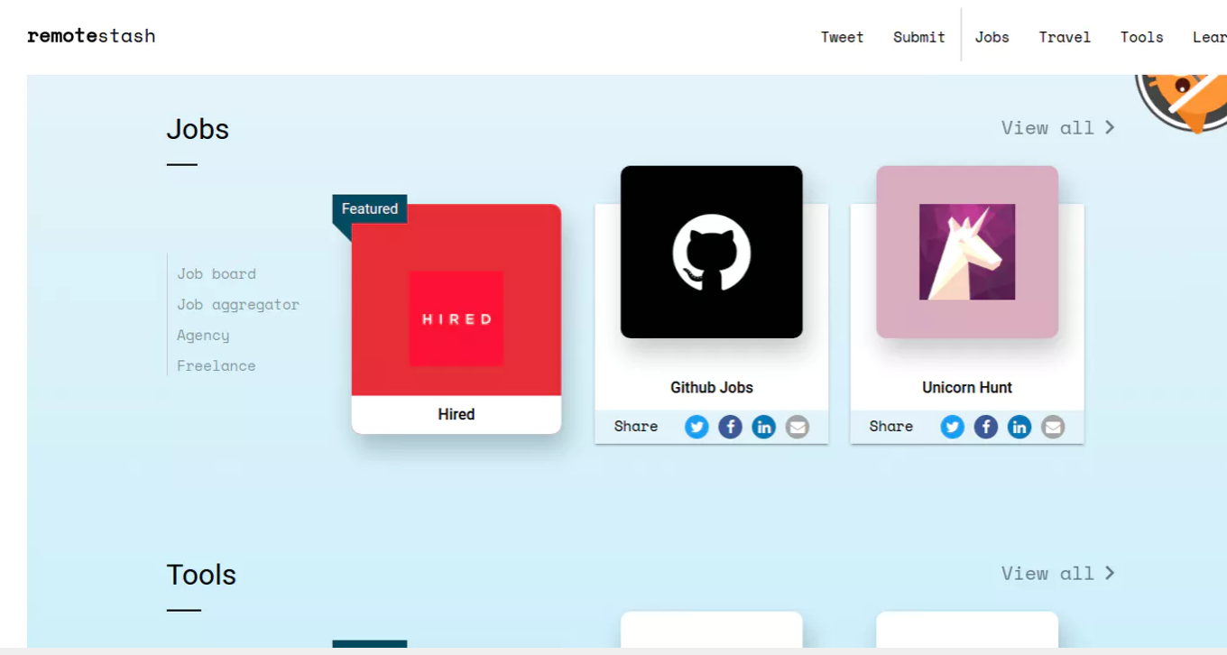Viewport: 1227px width, 655px height.
Task: Click the Hired card title
Action: point(457,414)
